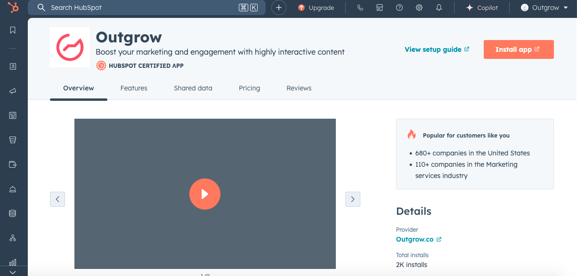577x276 pixels.
Task: Select the Overview tab
Action: (79, 88)
